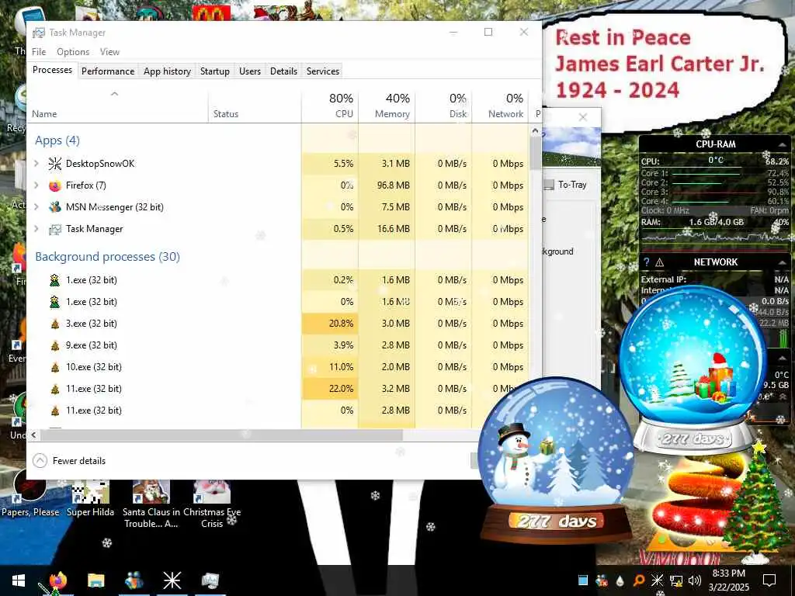Click the 3.exe process icon

pos(55,324)
